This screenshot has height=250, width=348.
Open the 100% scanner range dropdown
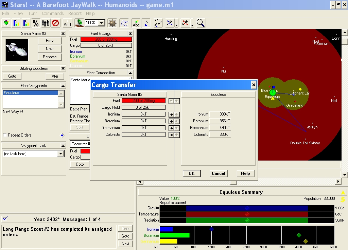(x=101, y=23)
